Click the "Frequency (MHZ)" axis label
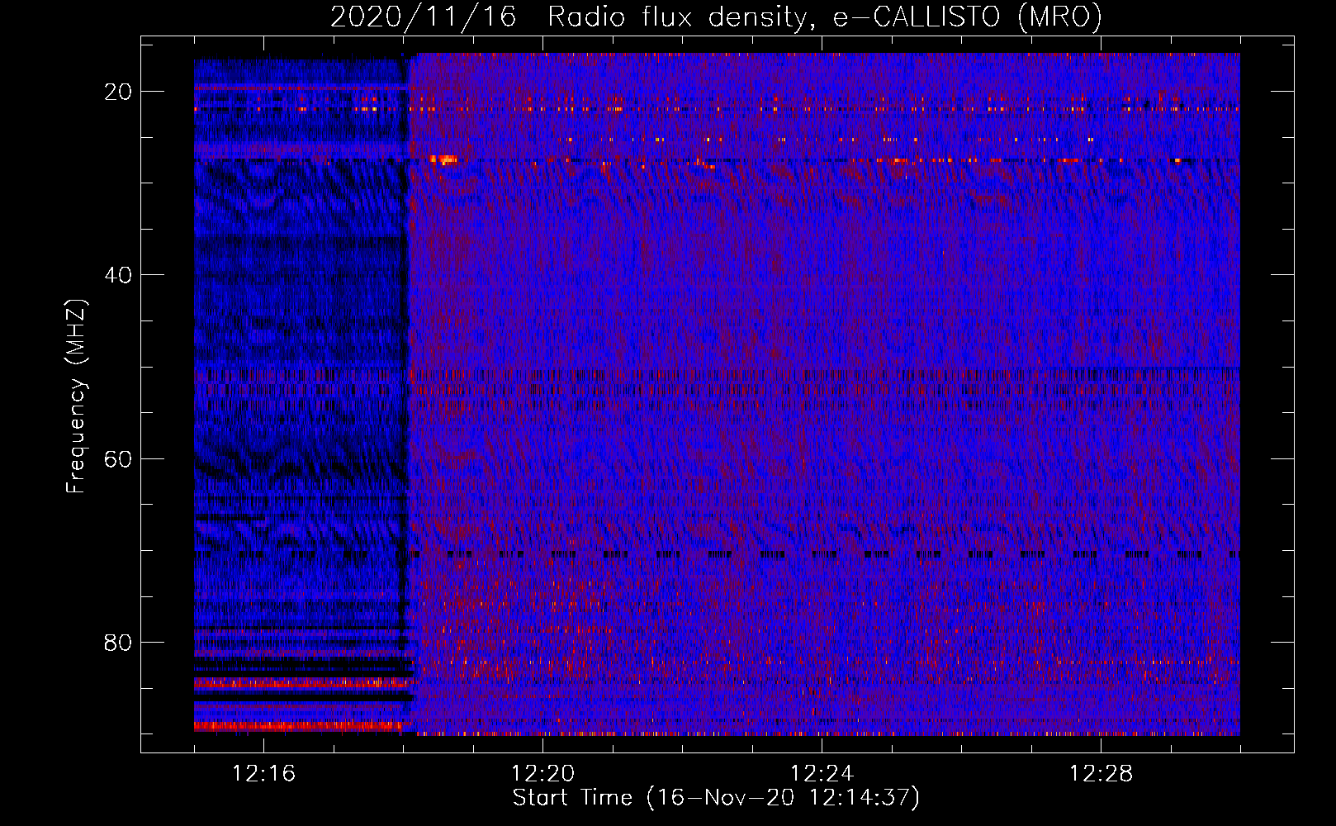The image size is (1336, 826). (76, 397)
